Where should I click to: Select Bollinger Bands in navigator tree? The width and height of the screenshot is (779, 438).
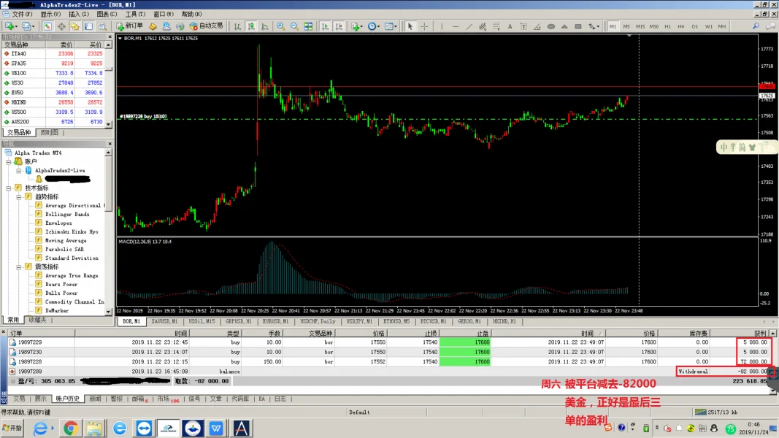point(67,214)
